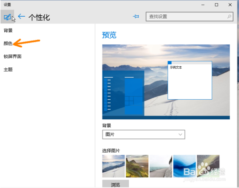
Task: Open the 主题 settings section
Action: coord(8,70)
